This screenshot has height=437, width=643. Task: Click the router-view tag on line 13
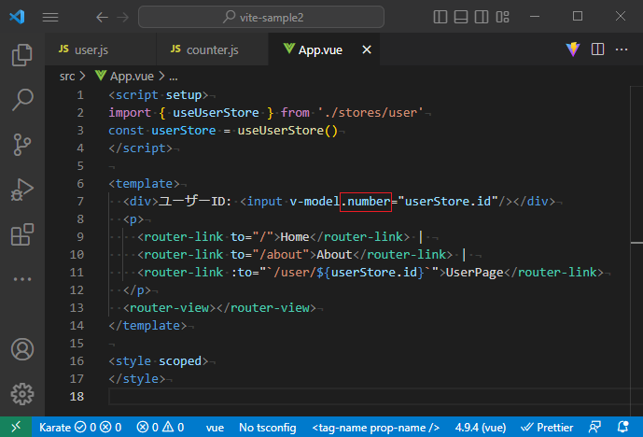pyautogui.click(x=169, y=308)
